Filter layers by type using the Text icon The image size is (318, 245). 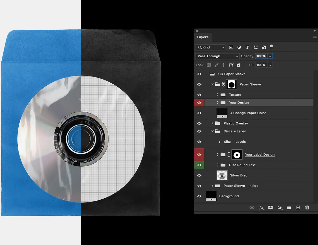coord(247,47)
